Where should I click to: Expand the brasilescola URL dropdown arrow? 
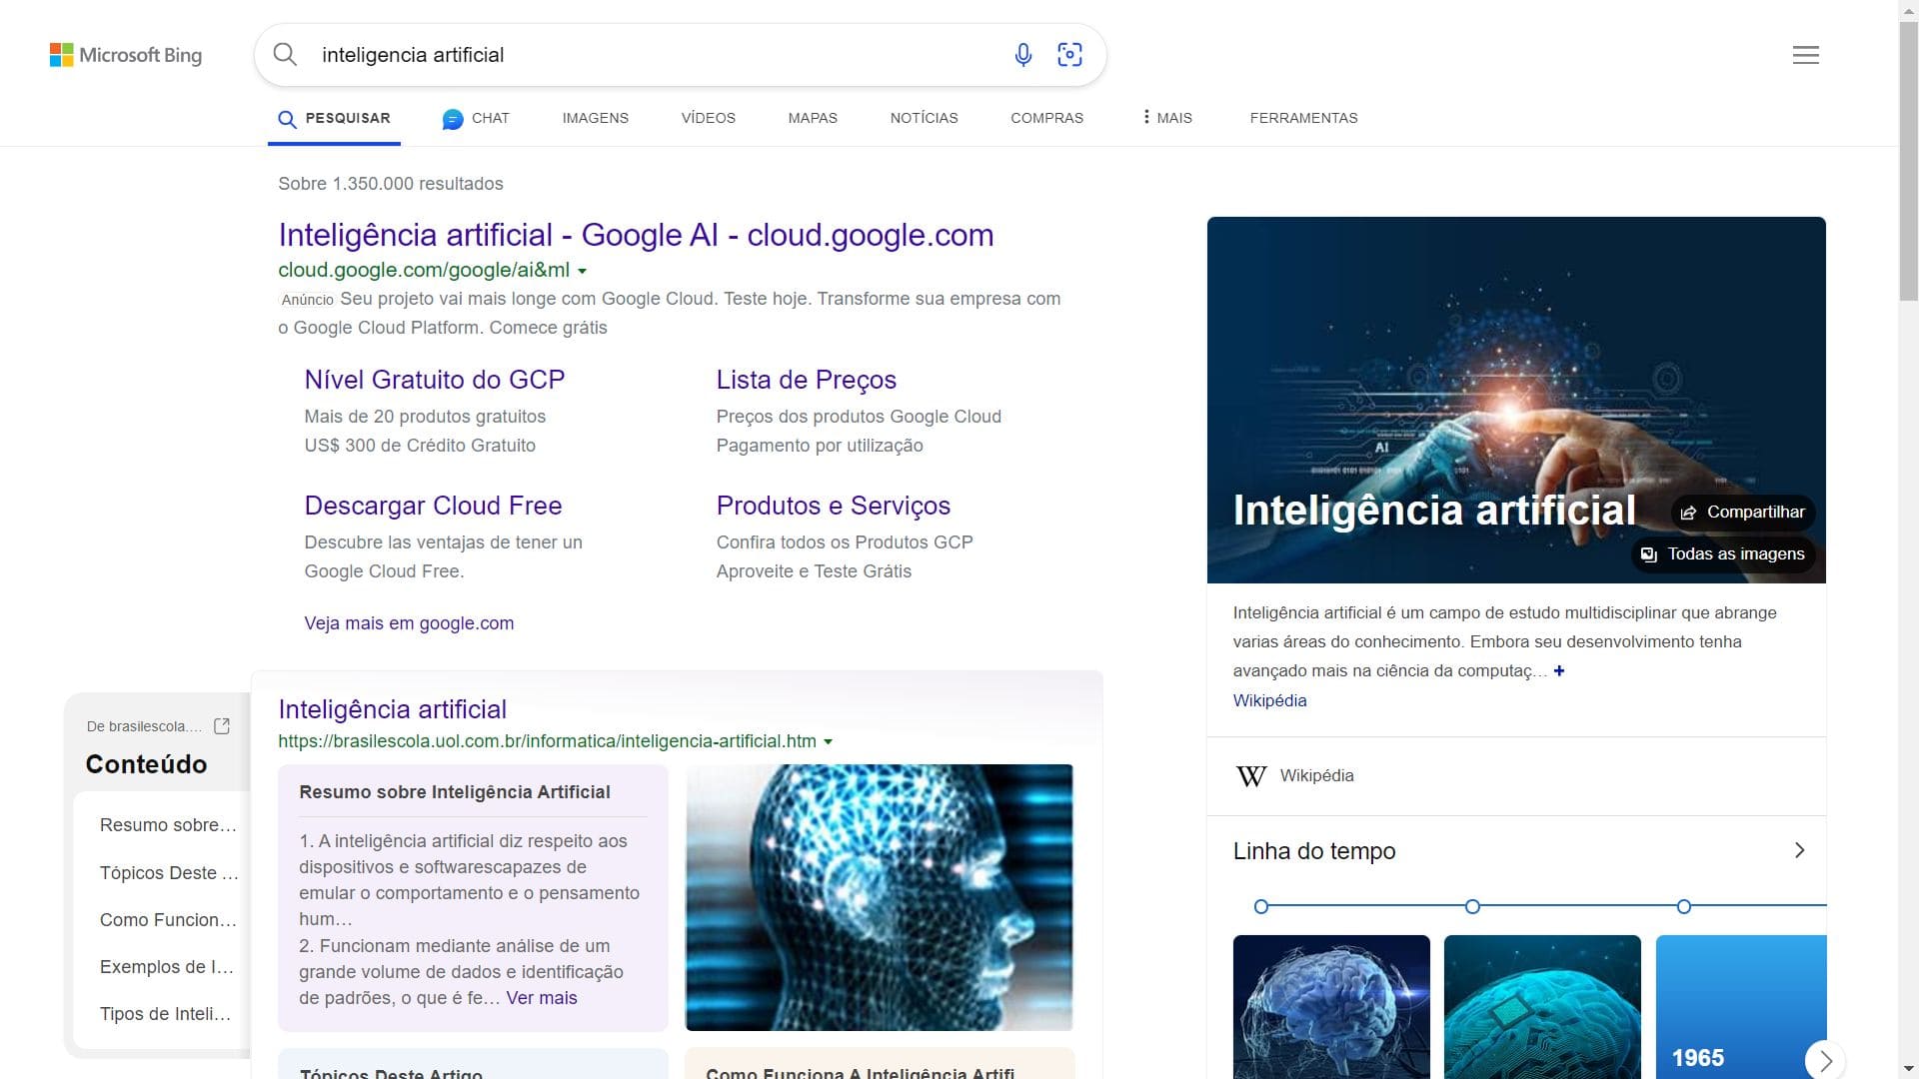click(x=828, y=742)
